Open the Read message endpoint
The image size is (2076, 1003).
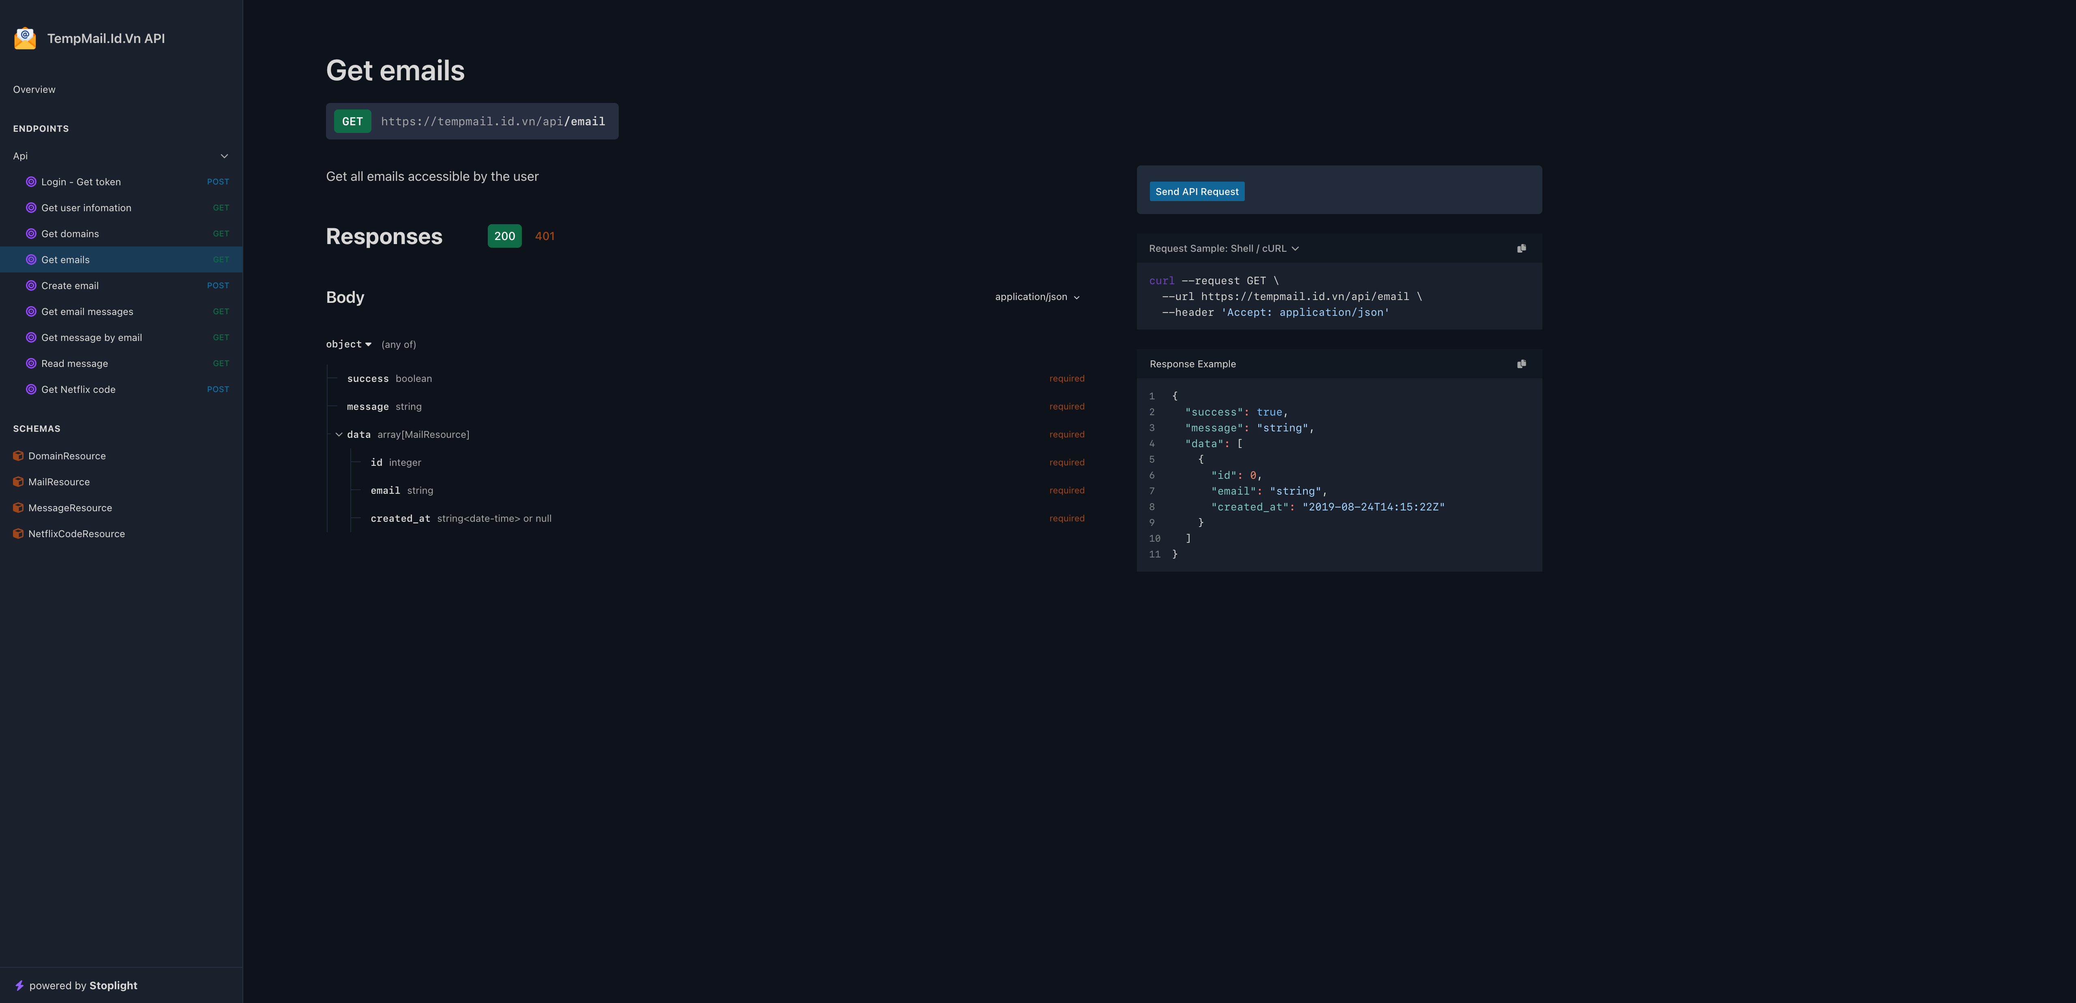[x=121, y=363]
